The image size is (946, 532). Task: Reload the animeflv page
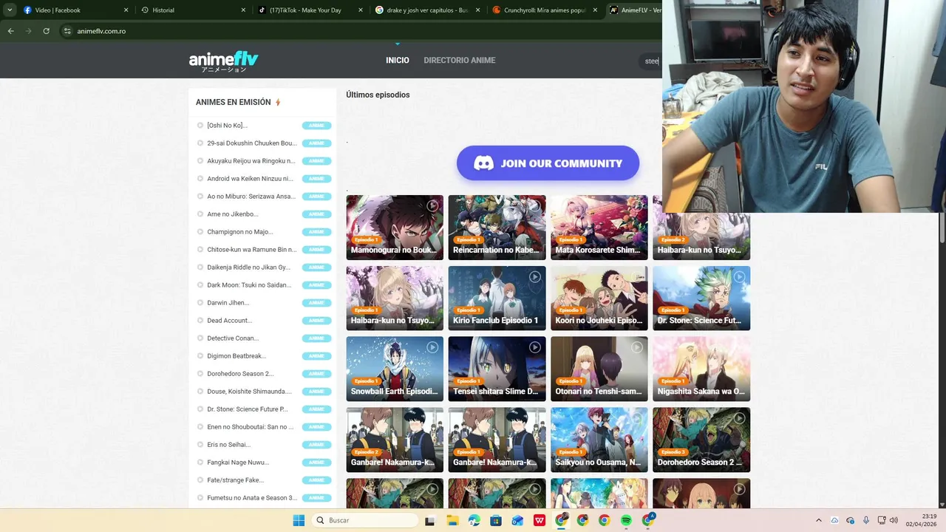click(x=46, y=31)
